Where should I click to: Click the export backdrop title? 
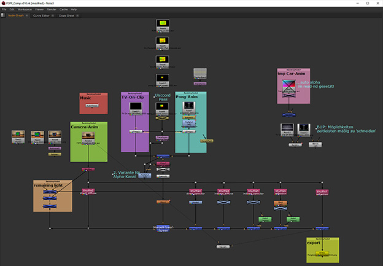click(x=314, y=243)
